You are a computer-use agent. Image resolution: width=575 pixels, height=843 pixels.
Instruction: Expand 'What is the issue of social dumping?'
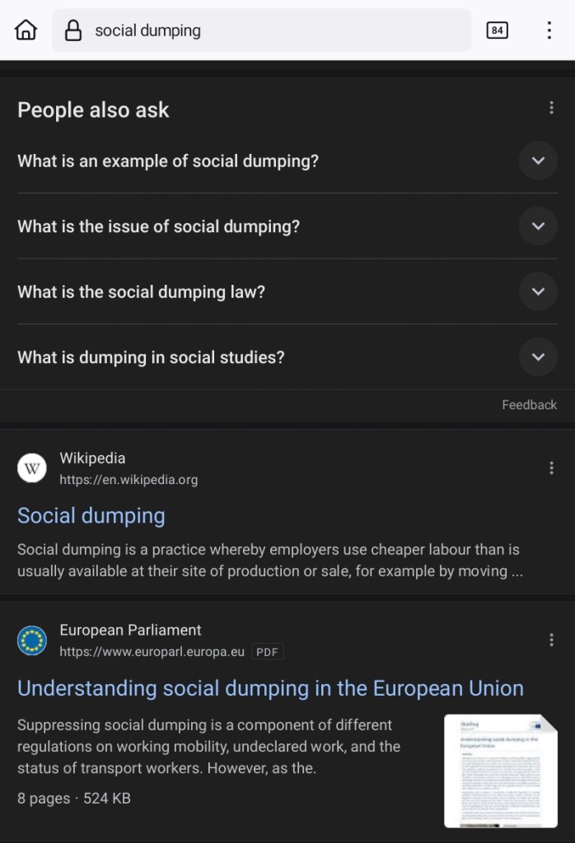tap(538, 226)
